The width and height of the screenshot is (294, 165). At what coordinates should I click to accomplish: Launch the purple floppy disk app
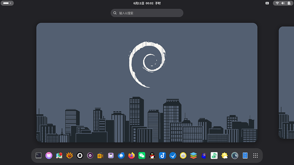point(111,156)
